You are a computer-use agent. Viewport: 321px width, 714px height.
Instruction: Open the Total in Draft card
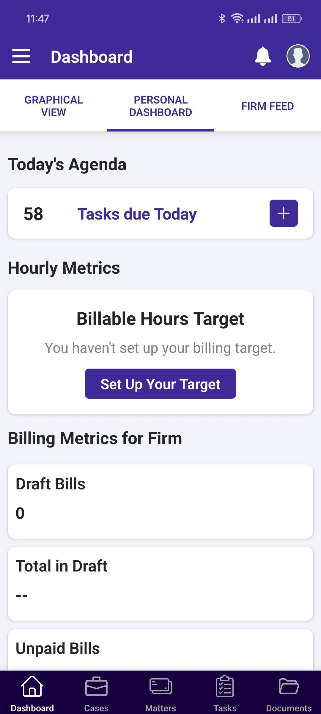(x=160, y=584)
